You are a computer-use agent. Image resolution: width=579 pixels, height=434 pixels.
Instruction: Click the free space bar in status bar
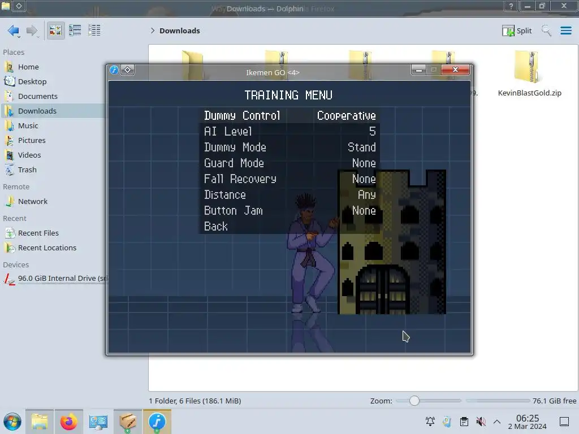tap(498, 401)
